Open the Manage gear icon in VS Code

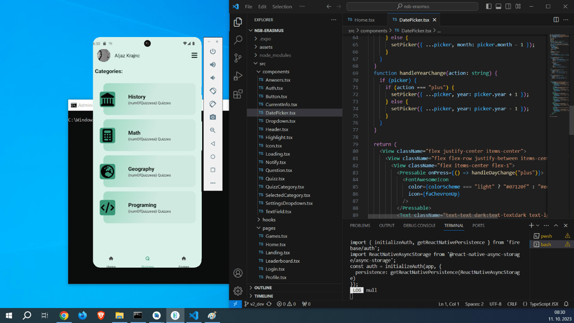[238, 291]
